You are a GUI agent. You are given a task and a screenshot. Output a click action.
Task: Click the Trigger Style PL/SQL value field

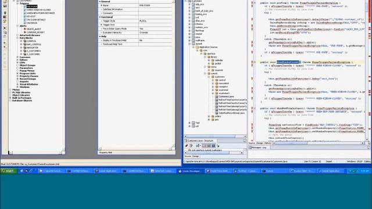(155, 21)
